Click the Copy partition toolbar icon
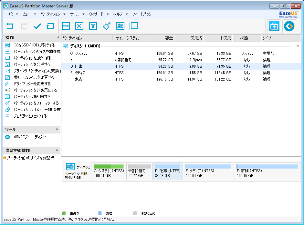The height and width of the screenshot is (225, 304). point(133,26)
